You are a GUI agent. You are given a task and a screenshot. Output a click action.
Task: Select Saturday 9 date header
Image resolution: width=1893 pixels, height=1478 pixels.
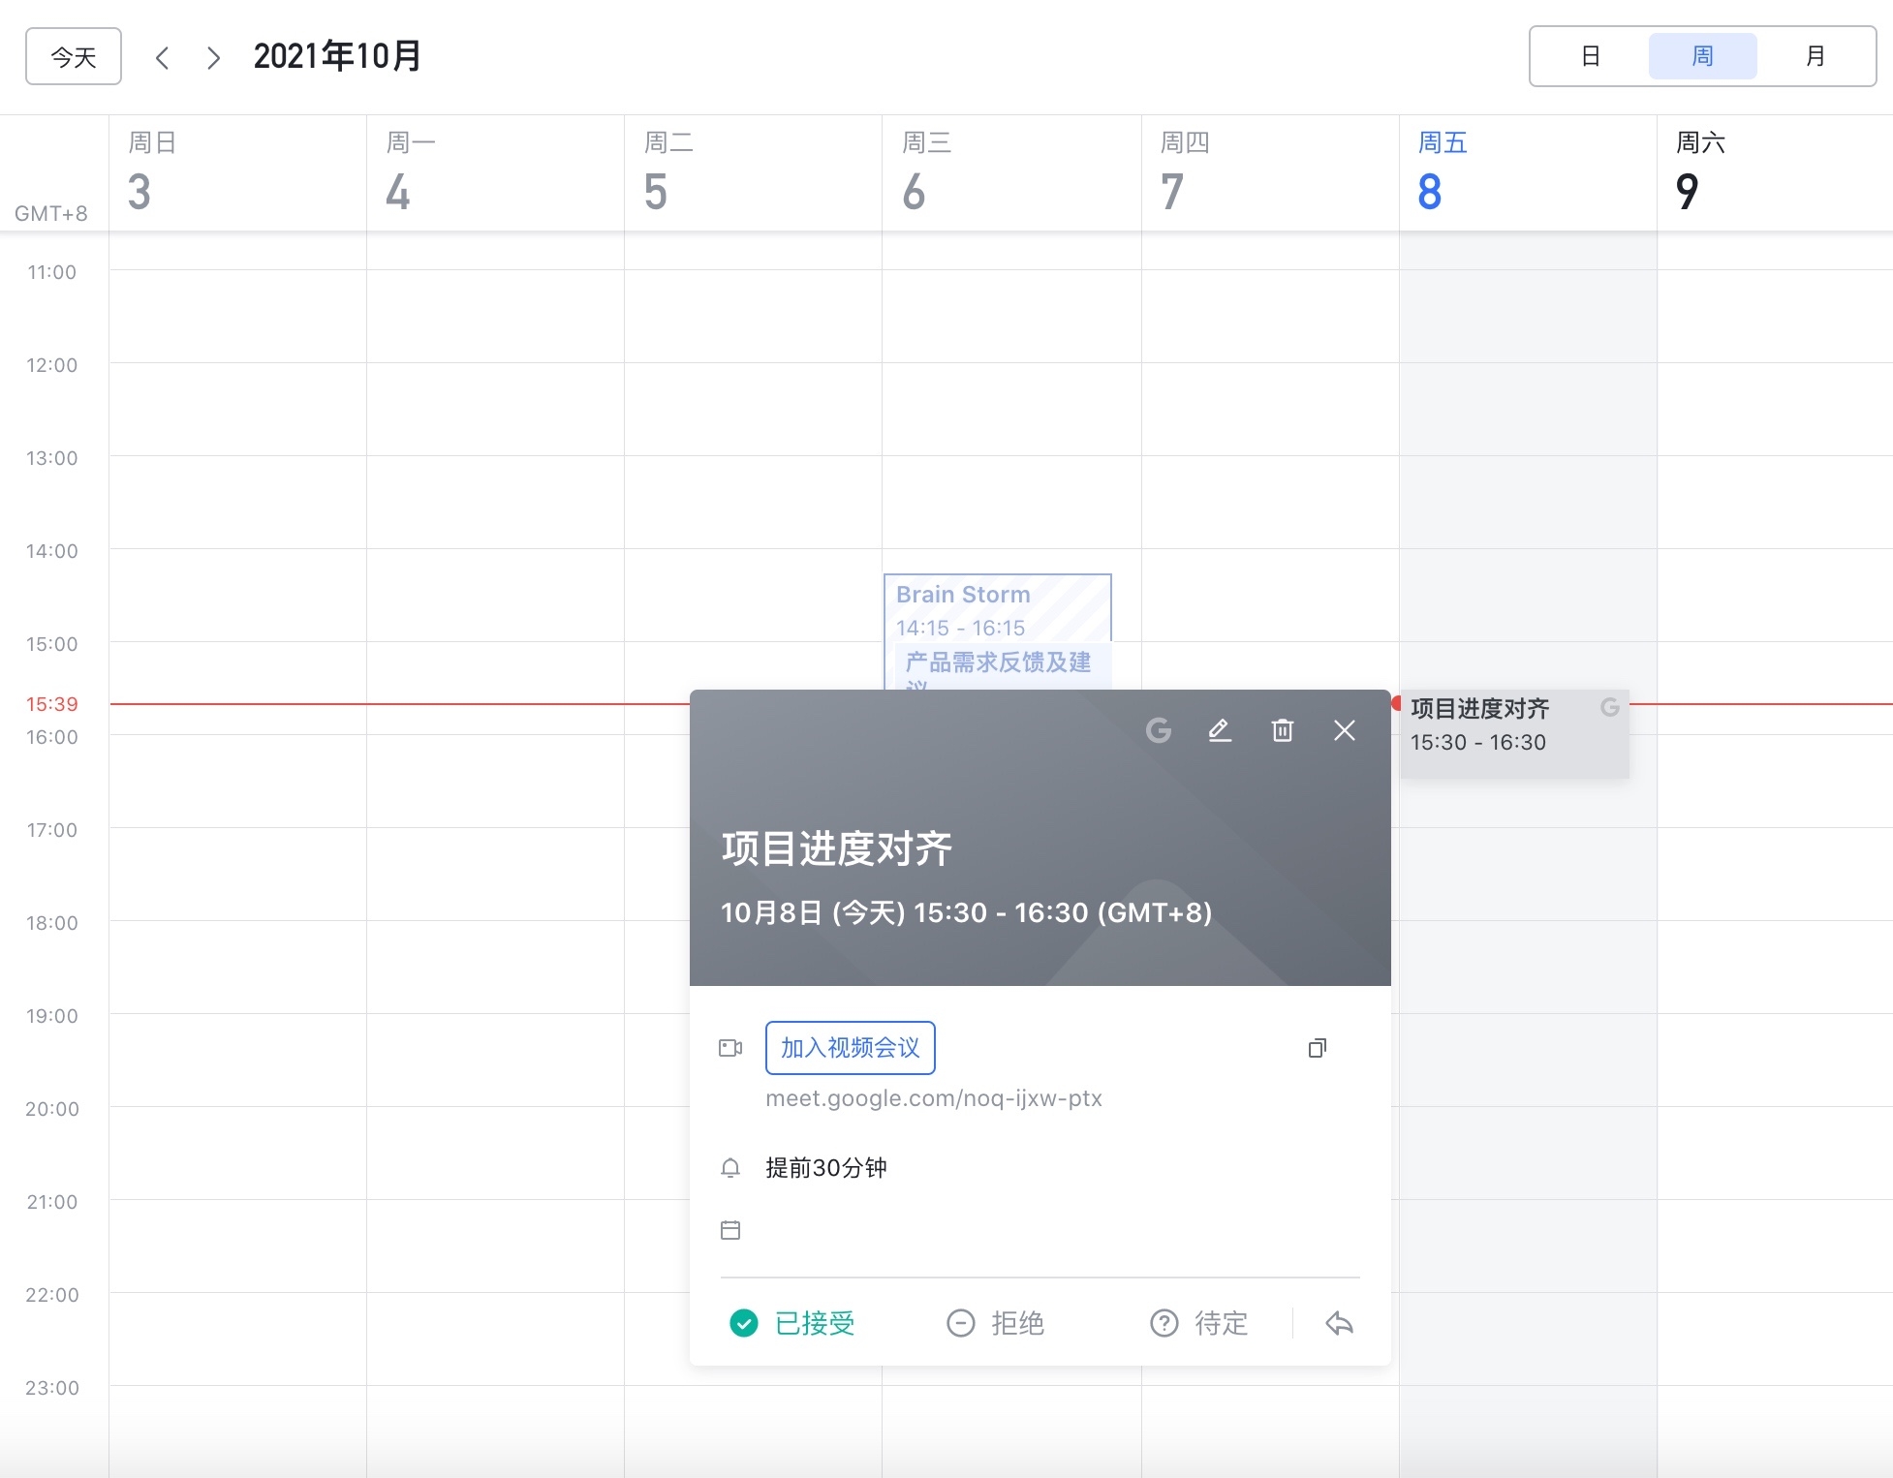pos(1775,173)
